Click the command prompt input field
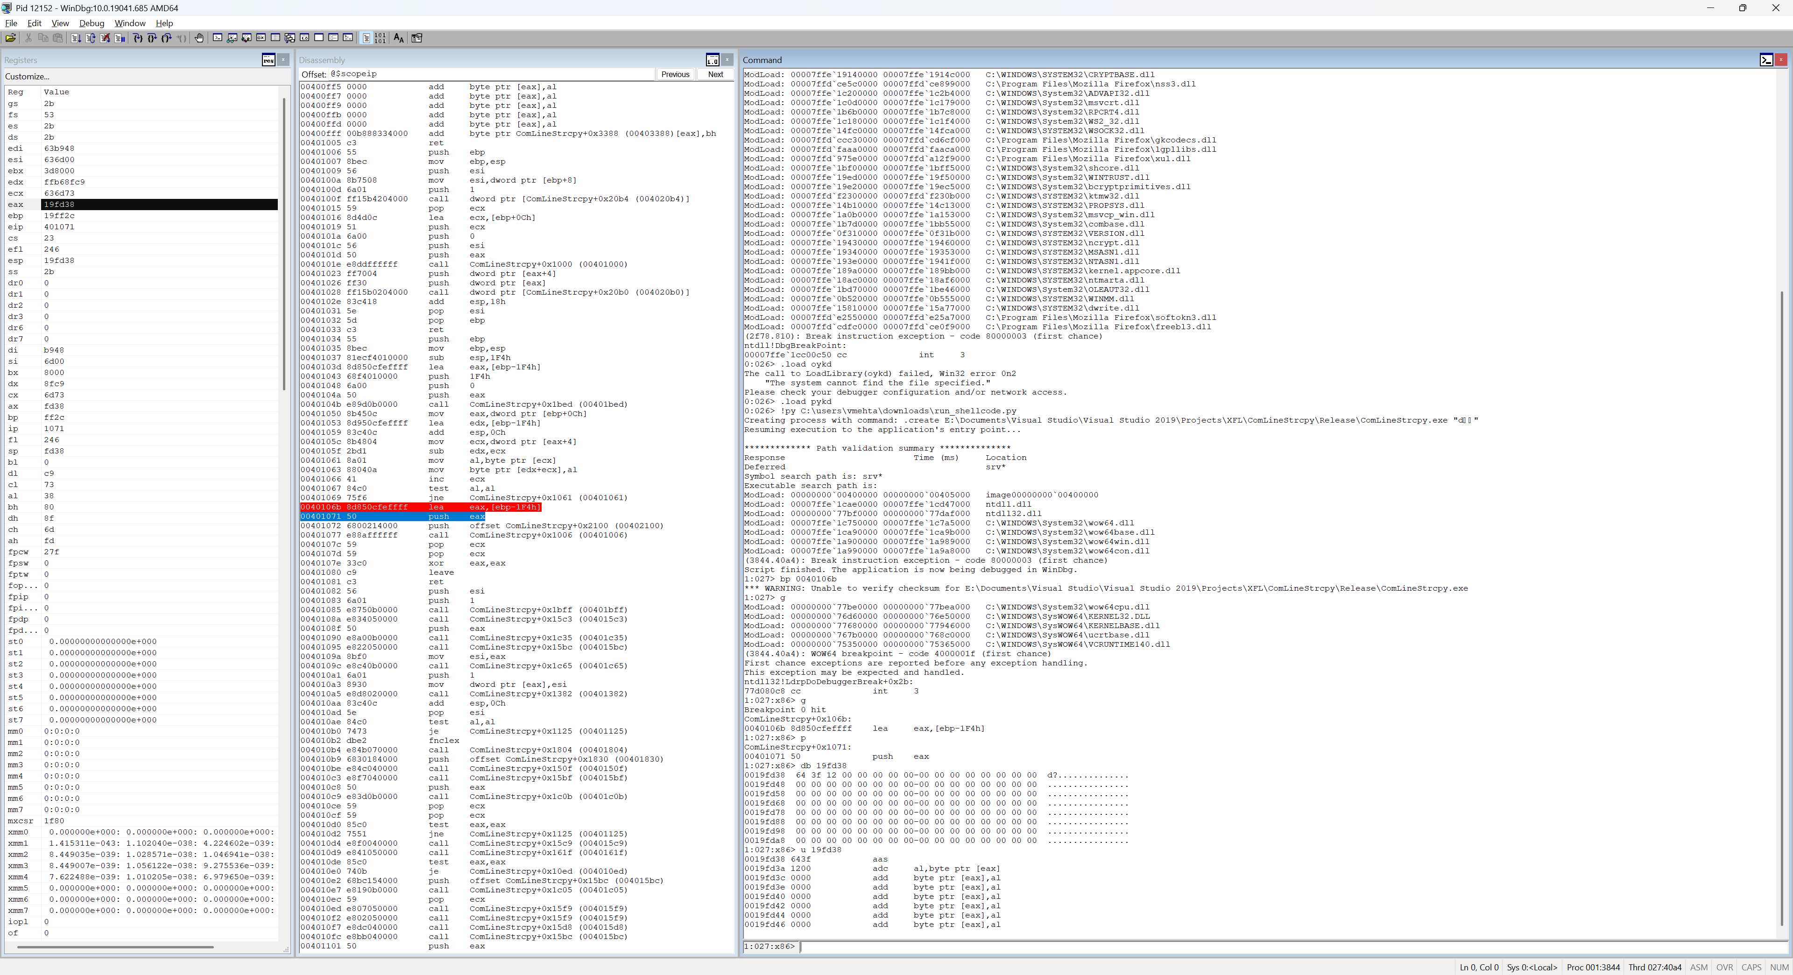1793x975 pixels. 1253,947
